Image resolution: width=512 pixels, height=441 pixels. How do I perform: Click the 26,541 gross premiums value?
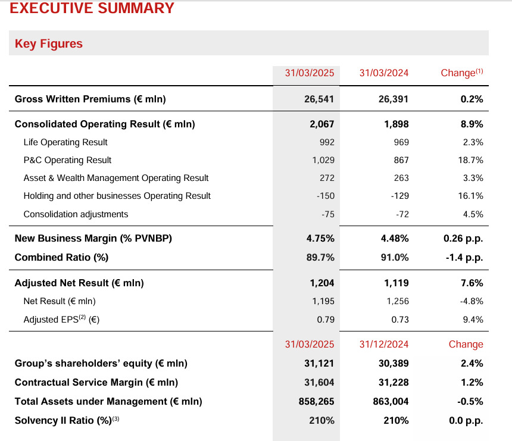click(319, 99)
